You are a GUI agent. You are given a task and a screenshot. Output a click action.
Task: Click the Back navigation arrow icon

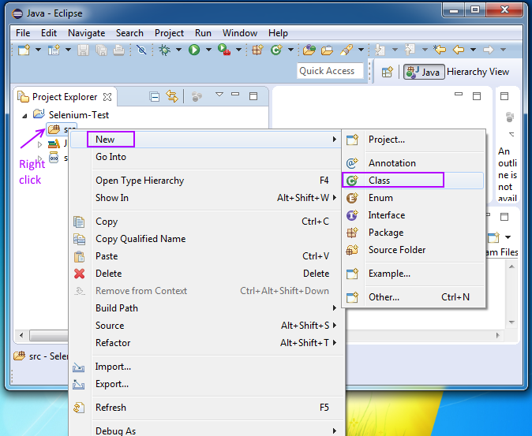pyautogui.click(x=459, y=50)
